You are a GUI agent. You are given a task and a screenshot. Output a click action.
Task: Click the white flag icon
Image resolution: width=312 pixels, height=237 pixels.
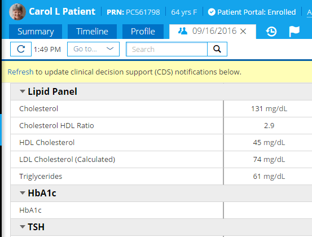[294, 32]
